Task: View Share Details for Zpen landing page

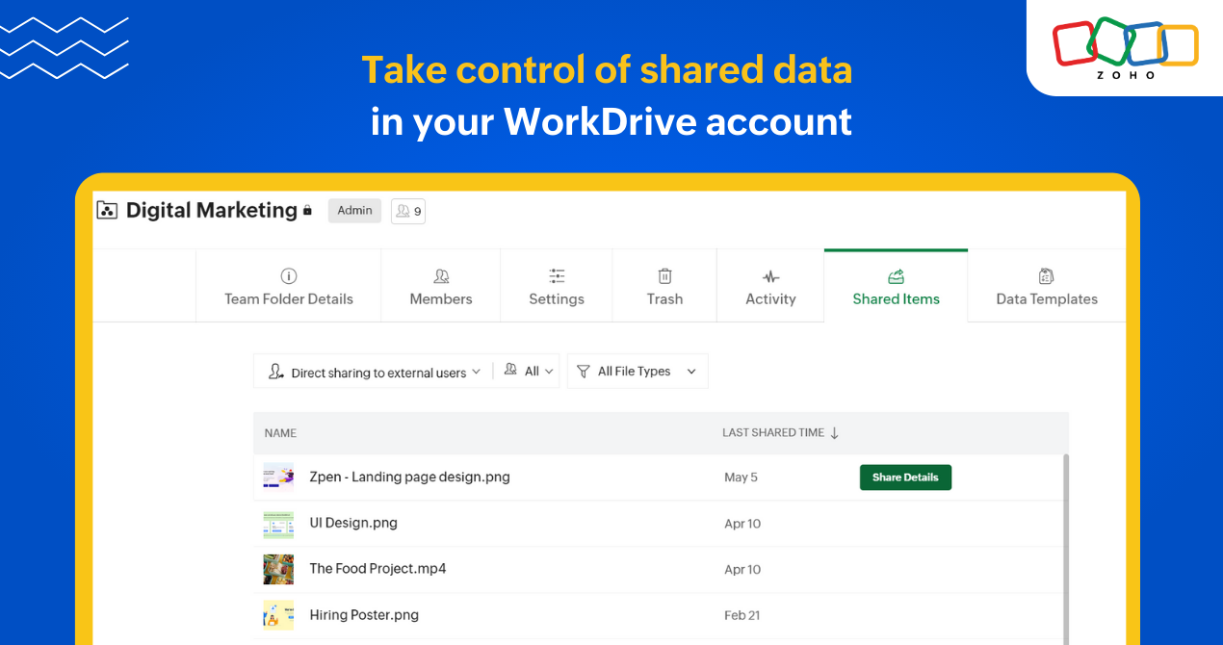Action: tap(905, 477)
